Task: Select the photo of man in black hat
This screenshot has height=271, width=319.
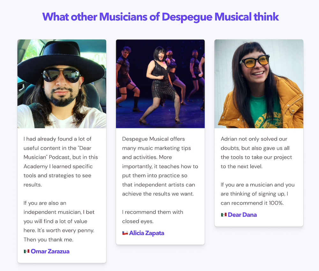Action: tap(62, 84)
